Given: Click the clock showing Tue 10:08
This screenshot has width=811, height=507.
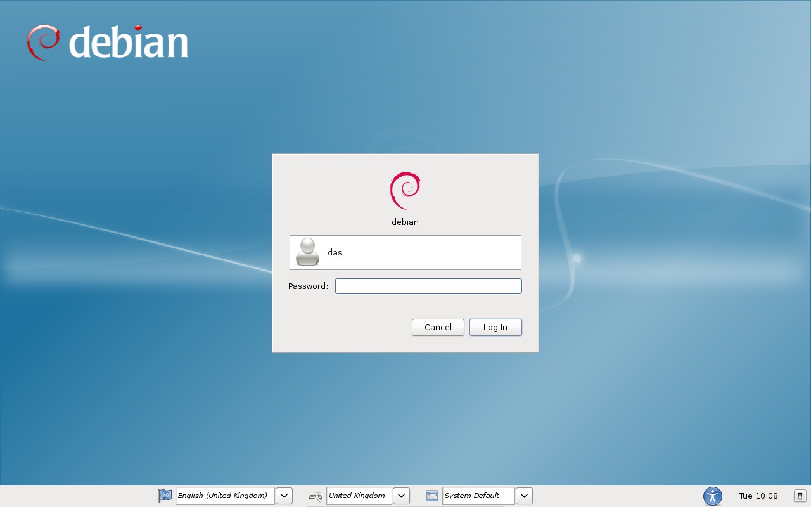Looking at the screenshot, I should 758,496.
